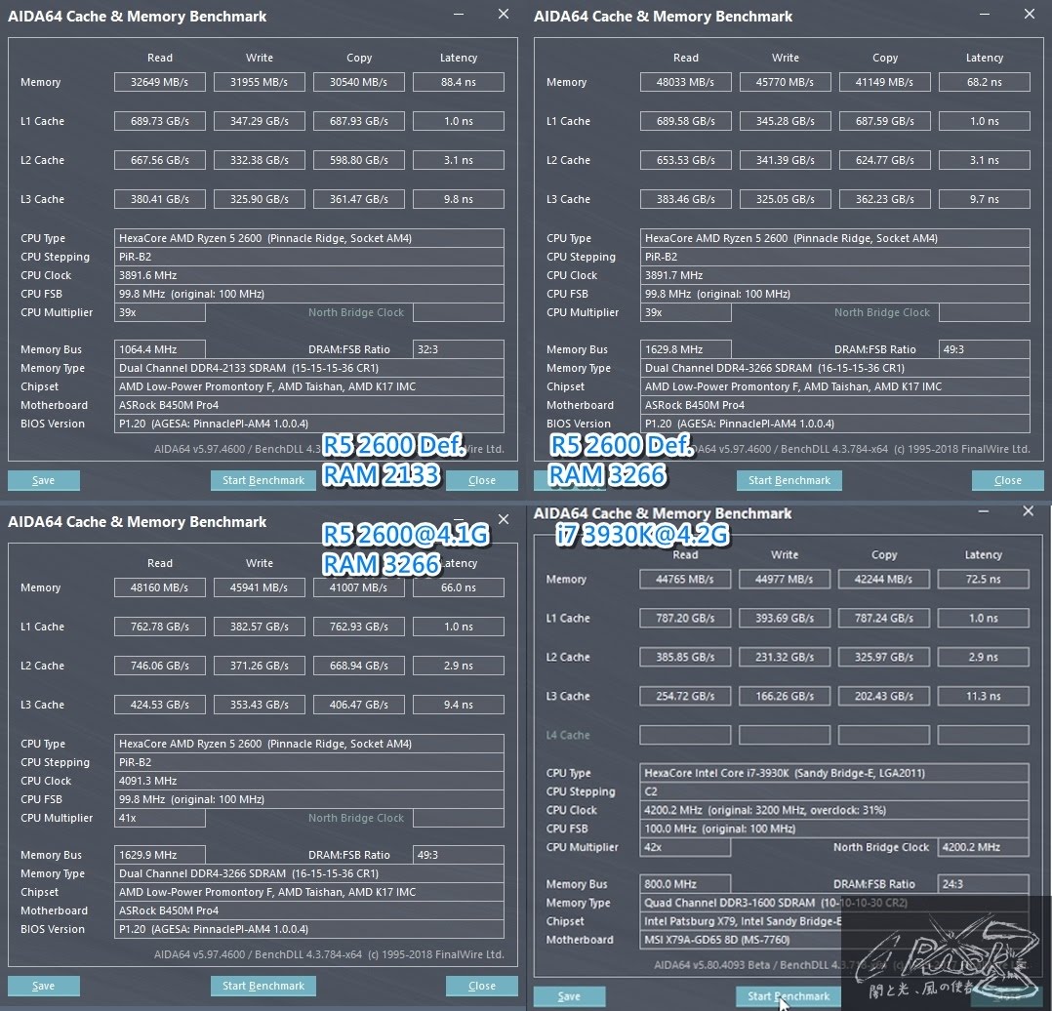This screenshot has width=1052, height=1011.
Task: Select the CPU Clock field showing 4091.3 MHz
Action: 308,781
